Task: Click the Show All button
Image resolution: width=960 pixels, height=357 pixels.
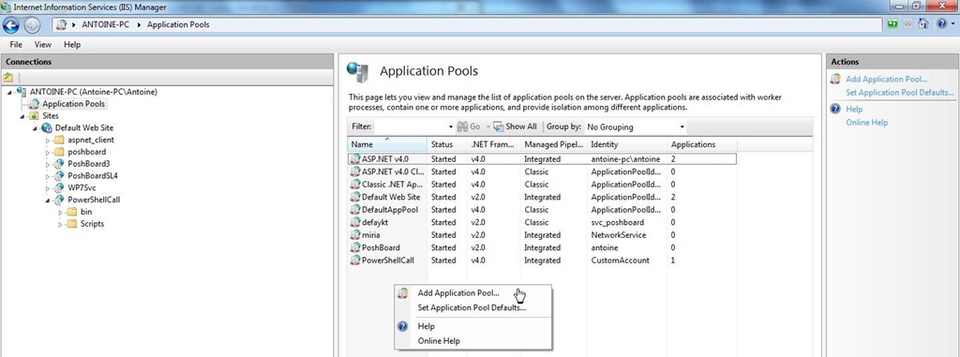Action: click(x=515, y=126)
